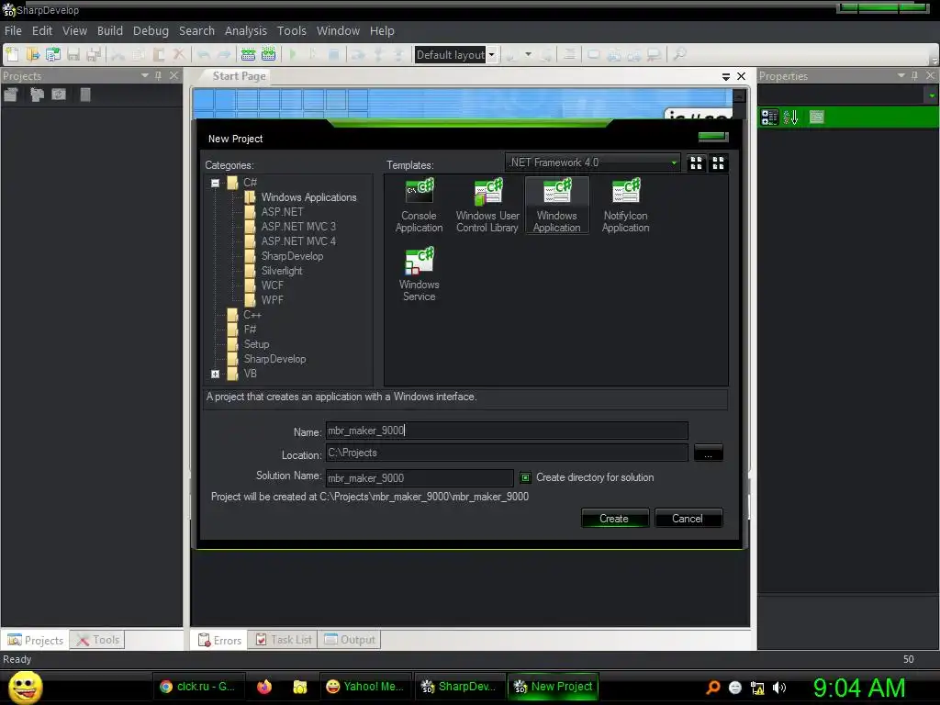Select ASP.NET MVC 4 category
The image size is (940, 705).
tap(298, 241)
